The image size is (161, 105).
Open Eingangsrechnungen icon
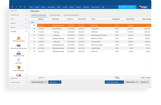click(19, 53)
